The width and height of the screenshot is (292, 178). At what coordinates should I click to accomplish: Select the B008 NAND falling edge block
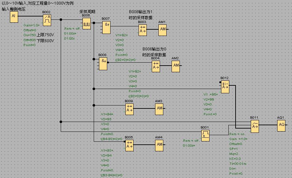(103, 64)
